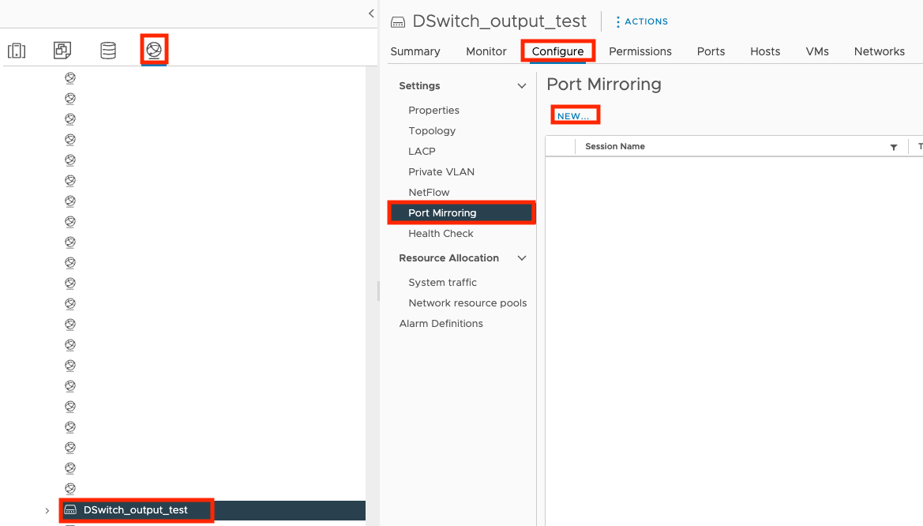Open Alarm Definitions
This screenshot has width=923, height=526.
coord(441,323)
